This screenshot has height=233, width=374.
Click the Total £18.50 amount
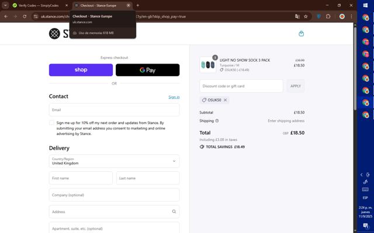click(297, 133)
